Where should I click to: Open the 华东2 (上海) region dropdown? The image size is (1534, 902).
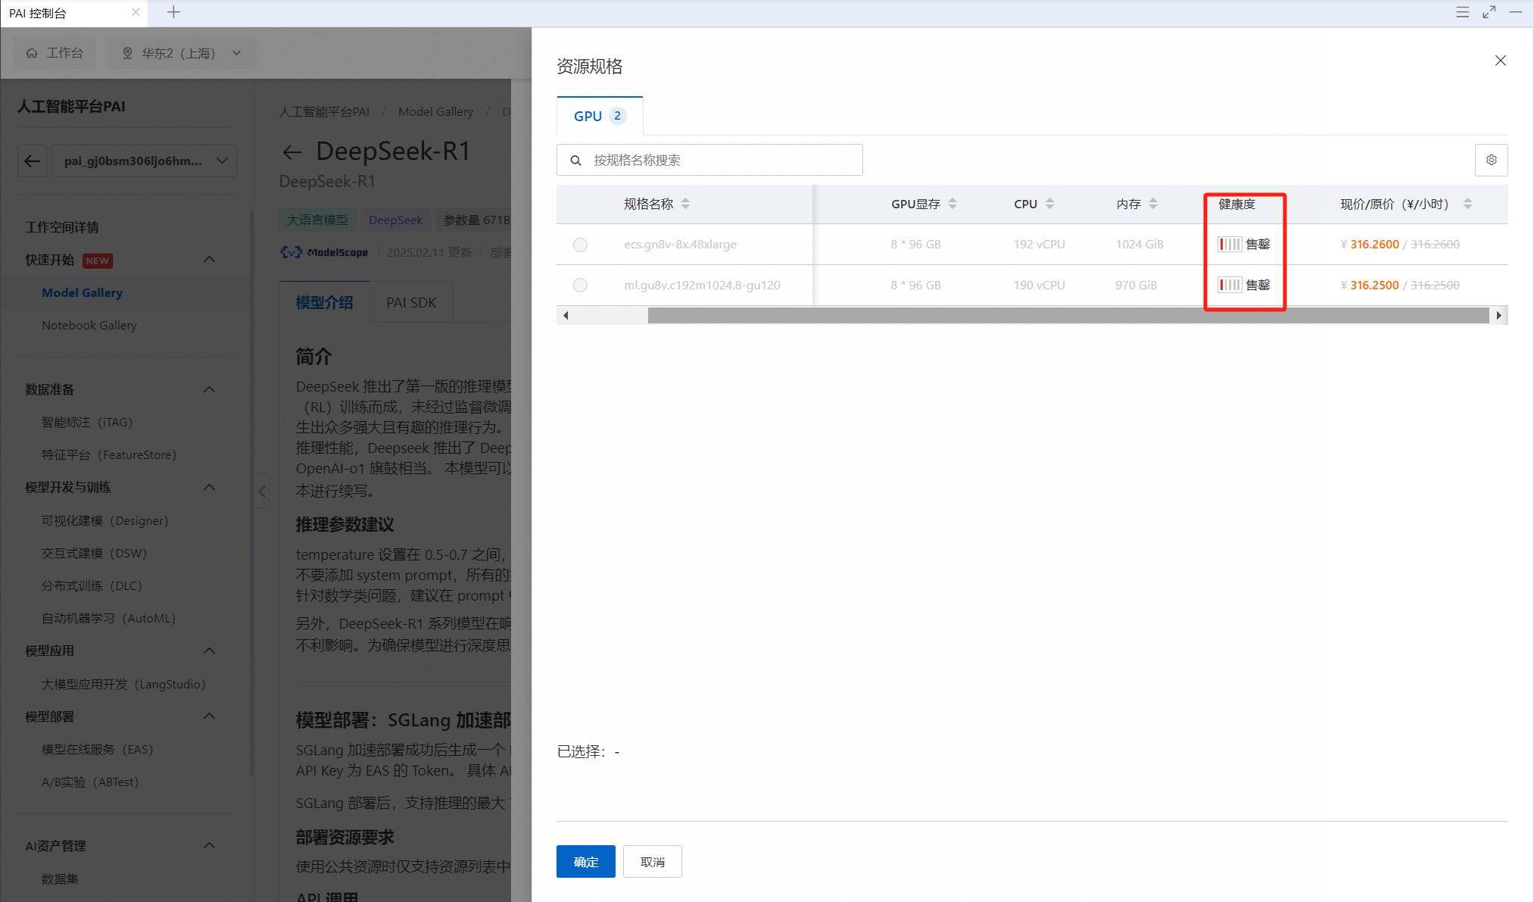[182, 53]
